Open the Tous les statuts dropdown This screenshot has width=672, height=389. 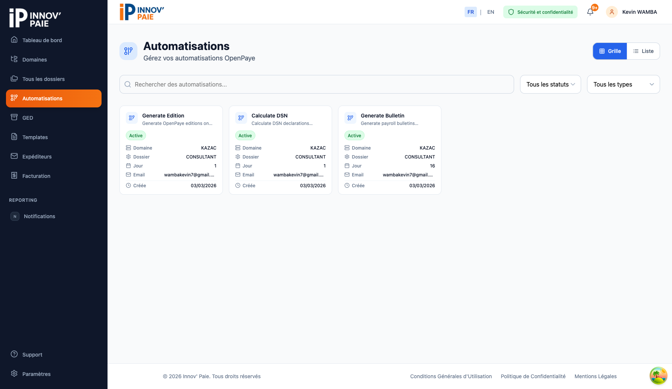click(x=550, y=84)
